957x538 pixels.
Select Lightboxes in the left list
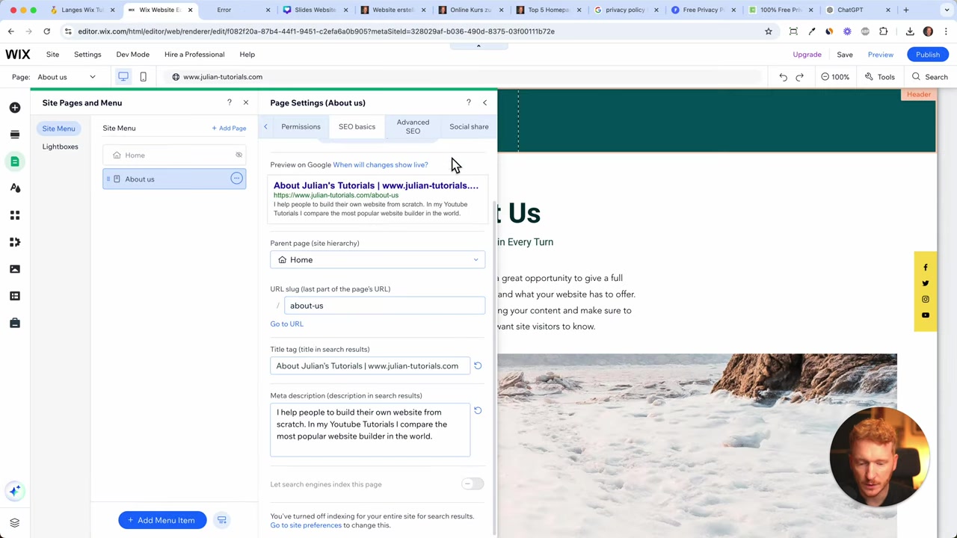60,146
